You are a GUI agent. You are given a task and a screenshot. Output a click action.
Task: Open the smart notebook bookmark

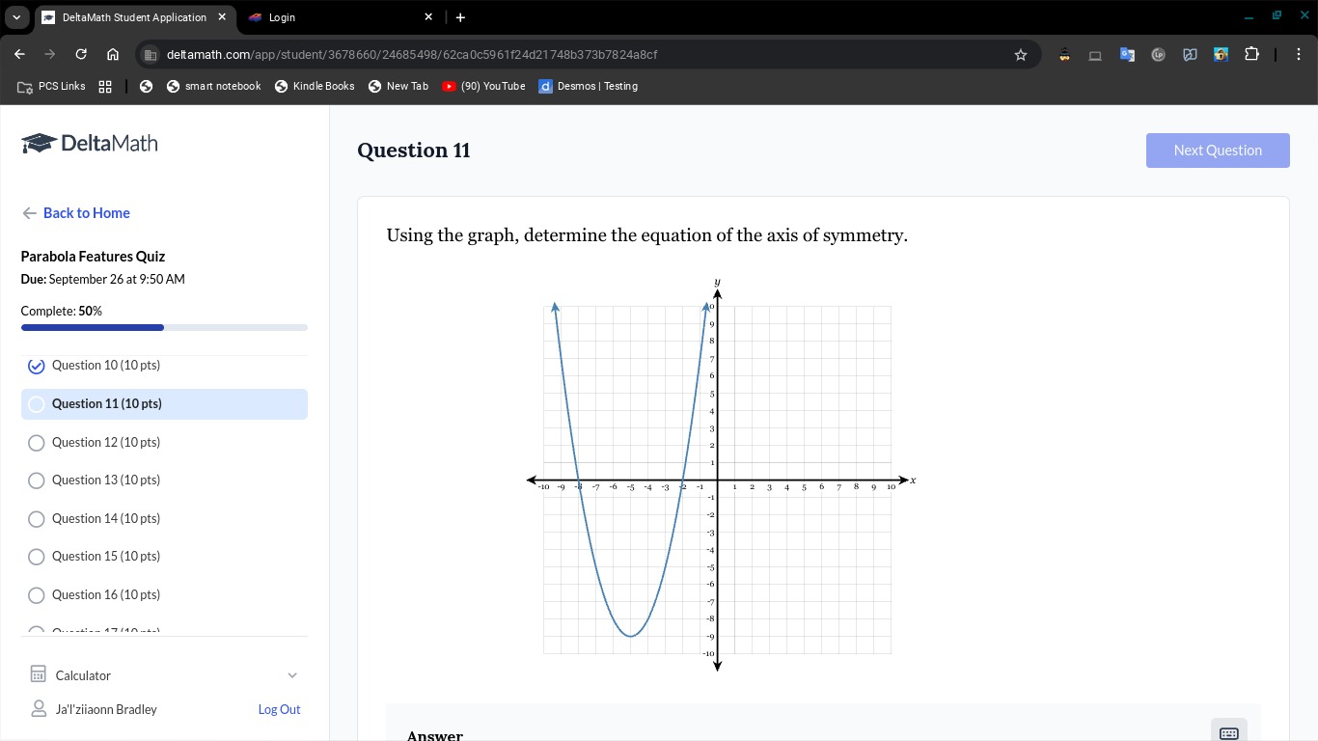[x=213, y=86]
